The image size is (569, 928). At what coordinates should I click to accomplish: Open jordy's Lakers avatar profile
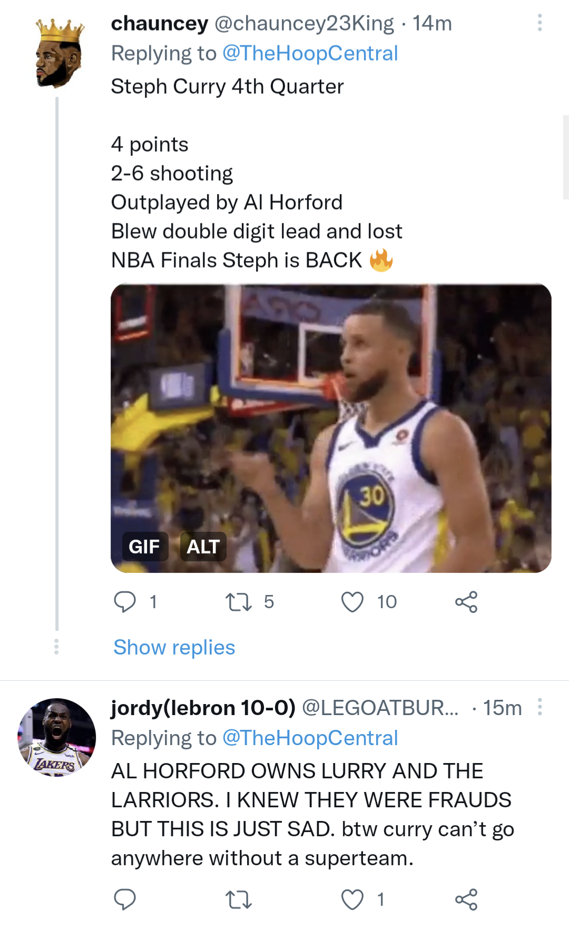click(57, 738)
